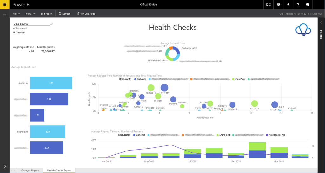325x173 pixels.
Task: Open the settings gear icon
Action: (278, 4)
